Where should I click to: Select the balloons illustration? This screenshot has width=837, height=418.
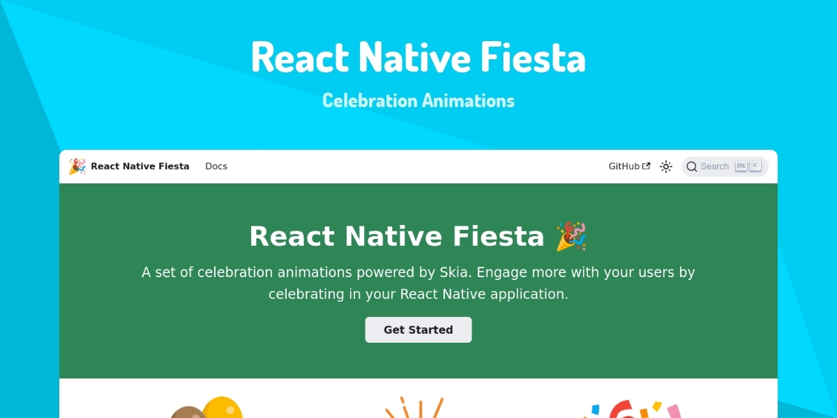coord(206,408)
